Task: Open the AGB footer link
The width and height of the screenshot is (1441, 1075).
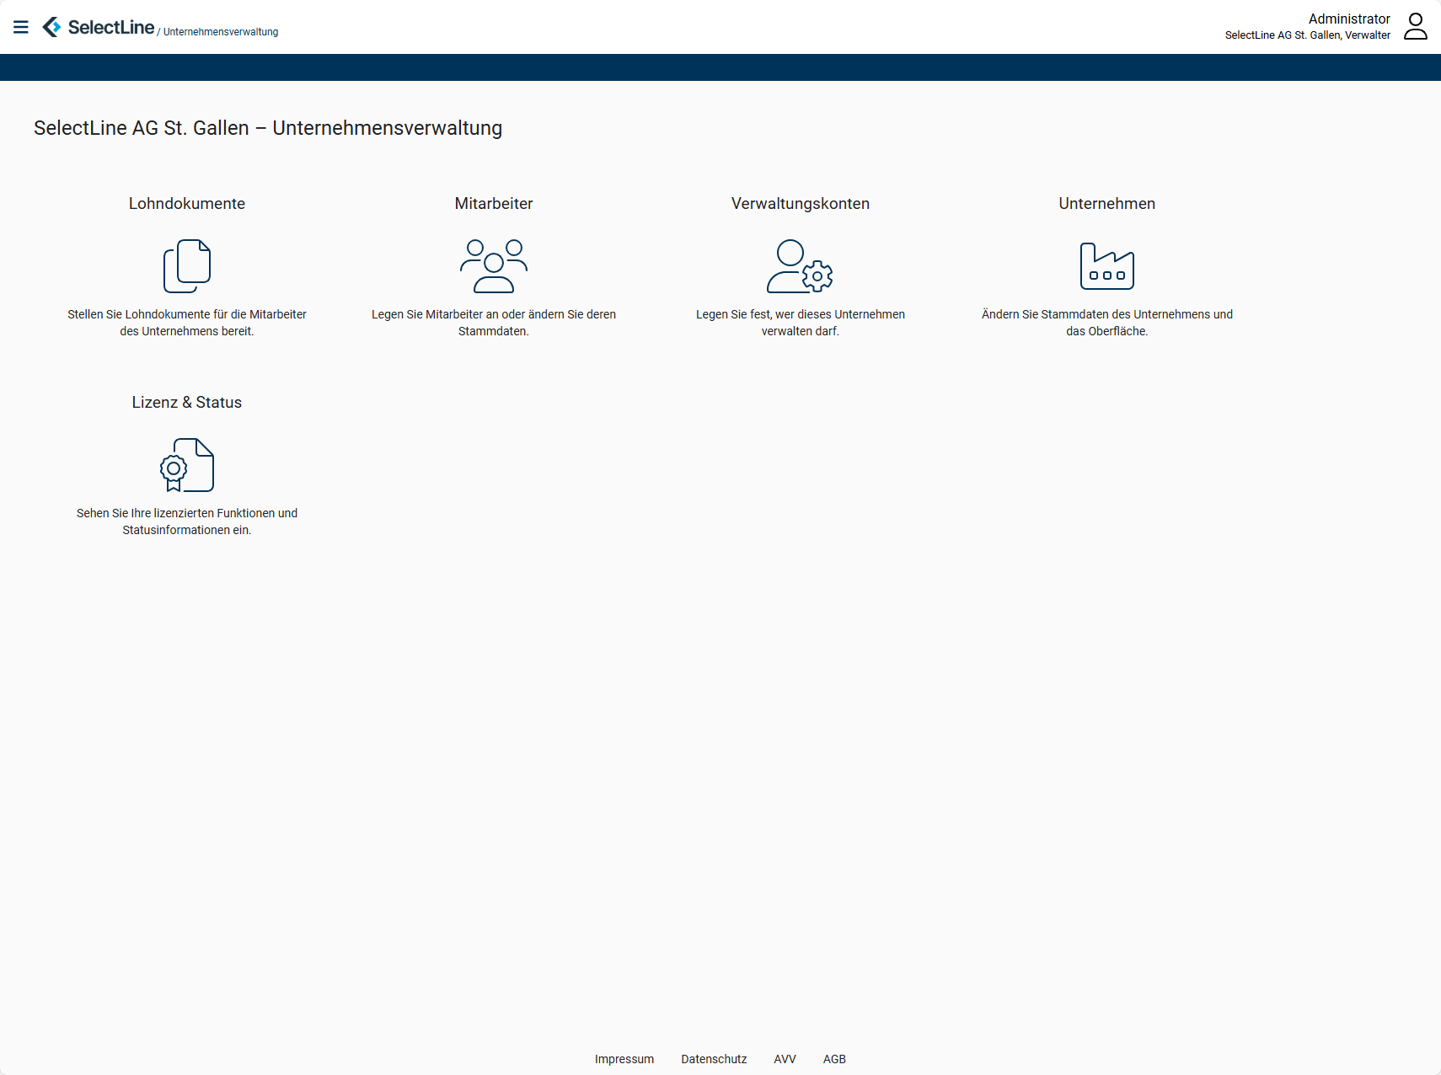Action: [x=834, y=1059]
